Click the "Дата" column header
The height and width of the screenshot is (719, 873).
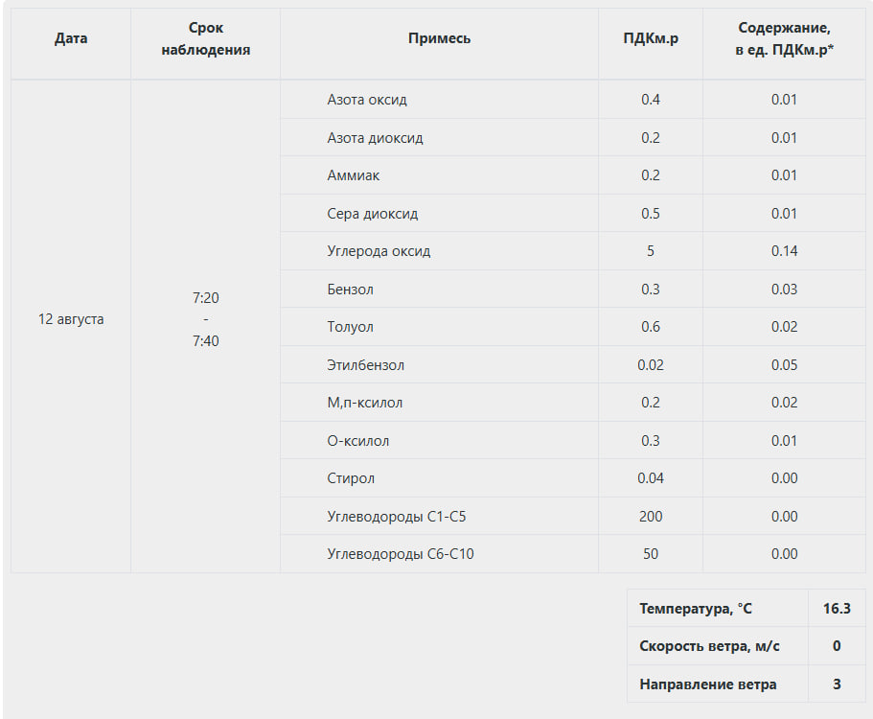71,39
